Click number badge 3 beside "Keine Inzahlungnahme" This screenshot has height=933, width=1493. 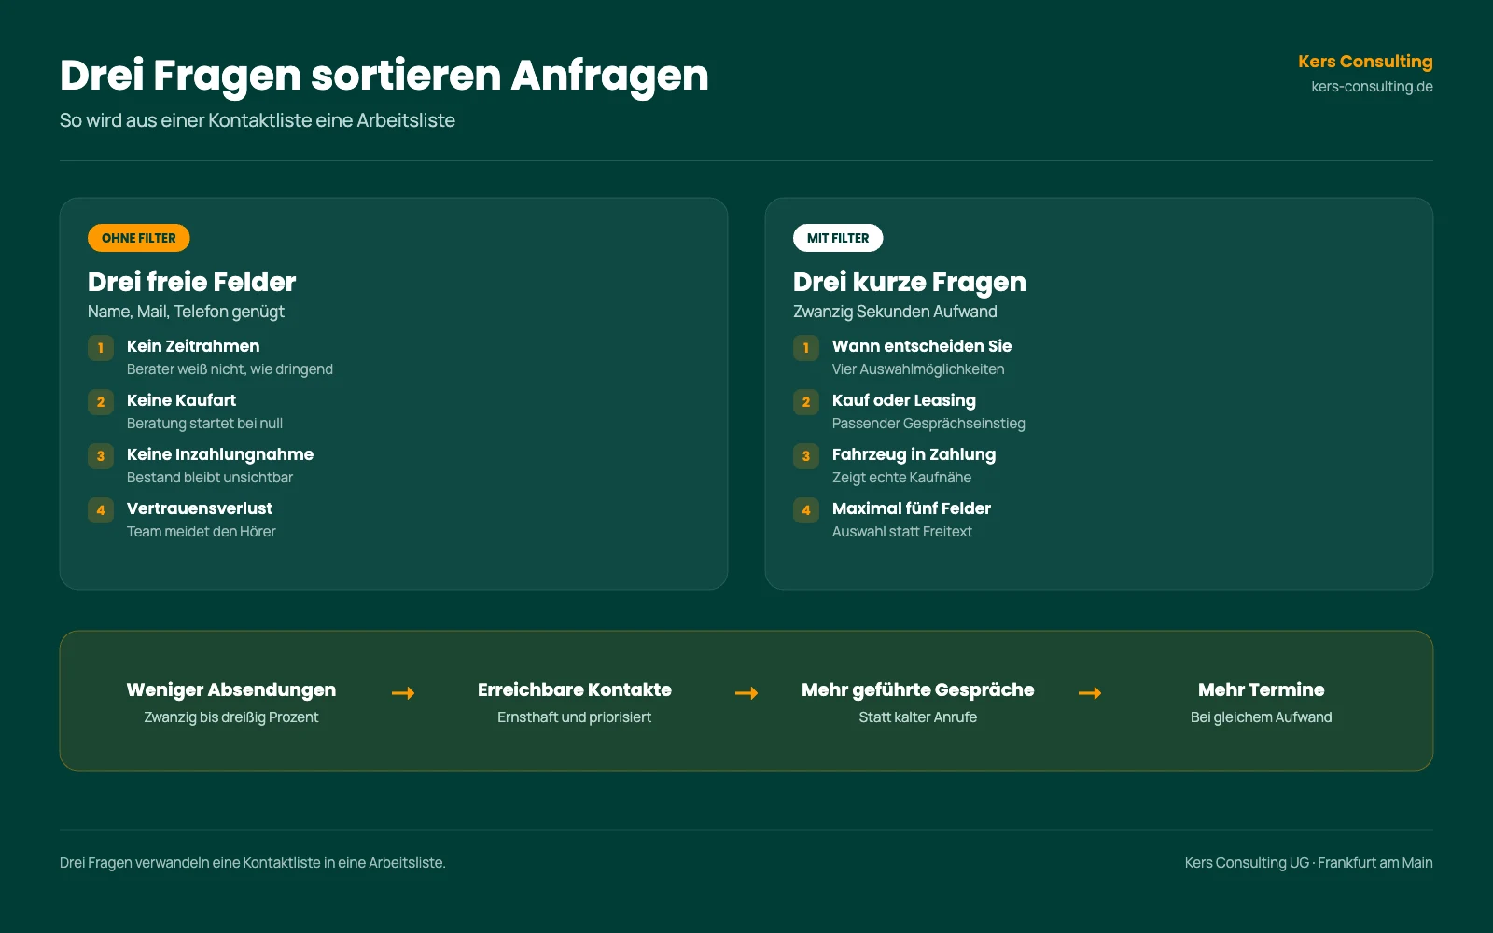pos(101,456)
